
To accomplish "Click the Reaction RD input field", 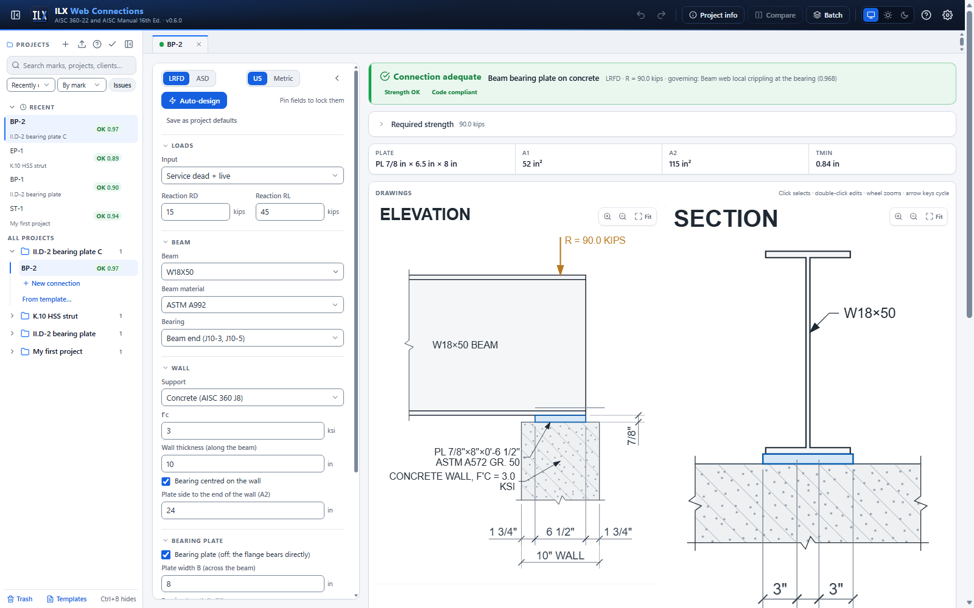I will tap(195, 212).
